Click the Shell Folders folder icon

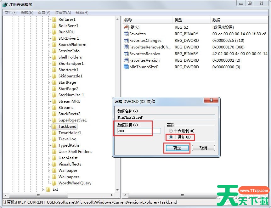click(54, 57)
